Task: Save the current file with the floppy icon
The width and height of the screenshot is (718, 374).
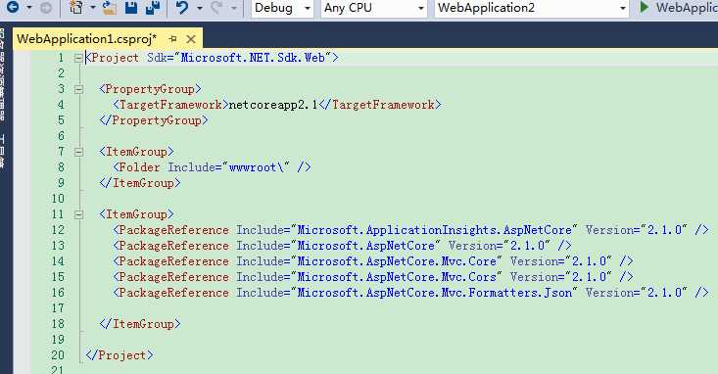Action: tap(131, 7)
